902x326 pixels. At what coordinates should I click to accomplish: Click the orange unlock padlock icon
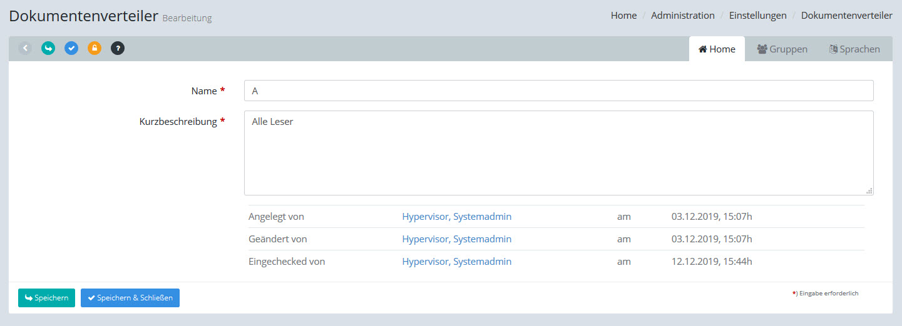(95, 48)
